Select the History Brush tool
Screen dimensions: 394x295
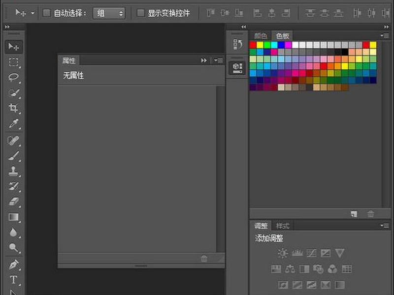(14, 186)
